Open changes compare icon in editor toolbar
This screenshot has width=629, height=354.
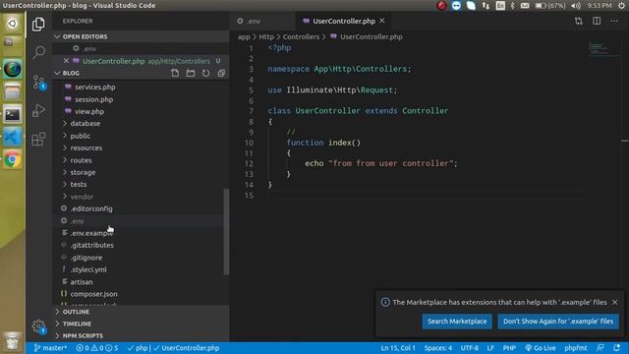[579, 21]
